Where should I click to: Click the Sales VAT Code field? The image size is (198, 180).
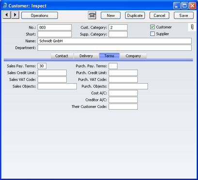pos(52,79)
